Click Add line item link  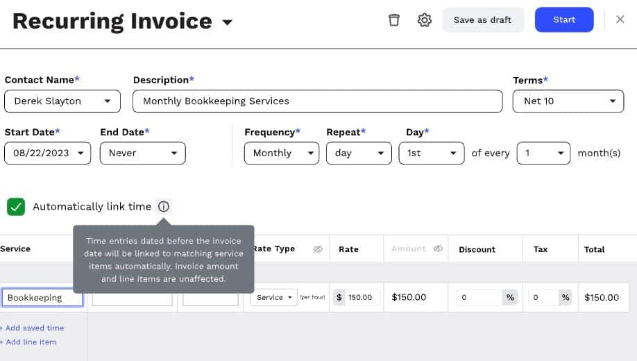28,342
